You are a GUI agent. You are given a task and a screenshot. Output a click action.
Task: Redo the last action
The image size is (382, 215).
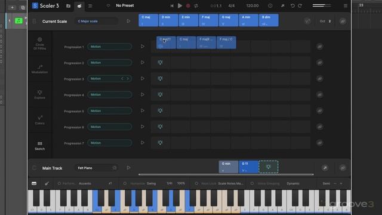coord(300,5)
